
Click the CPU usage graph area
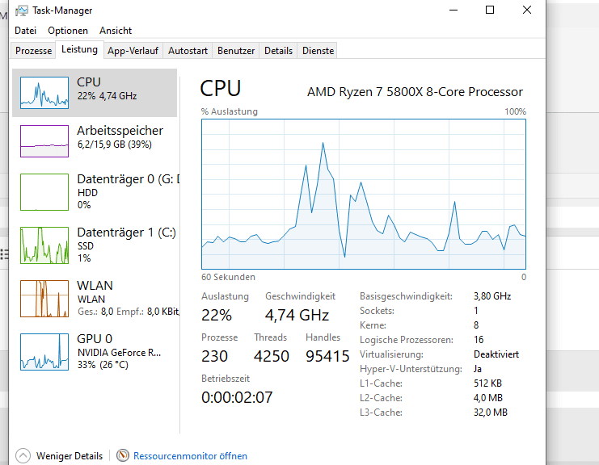(x=364, y=194)
